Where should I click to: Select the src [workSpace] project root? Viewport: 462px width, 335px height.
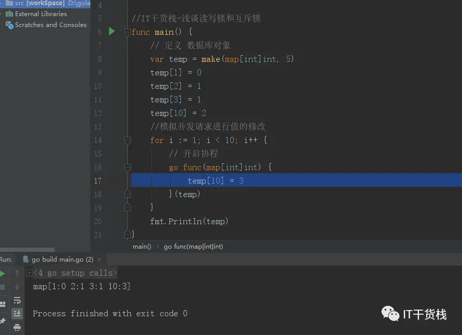[45, 4]
